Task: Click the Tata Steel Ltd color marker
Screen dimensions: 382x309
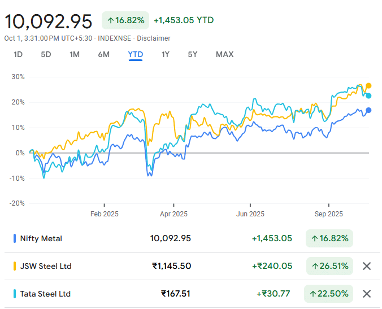Action: pos(14,294)
